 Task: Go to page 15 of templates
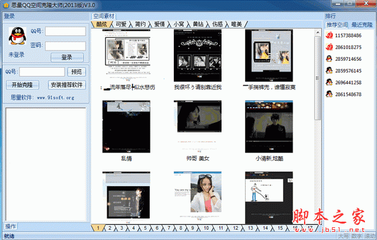click(x=280, y=228)
